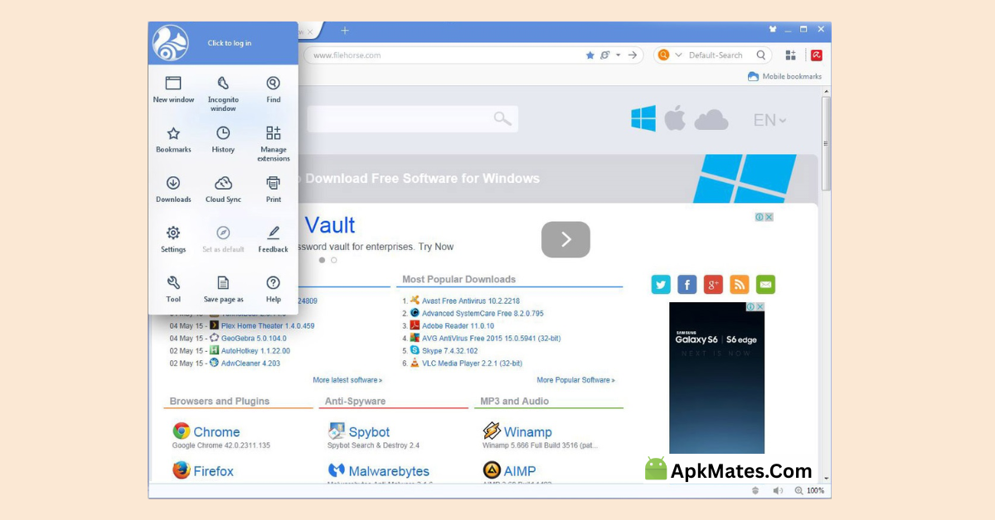This screenshot has height=520, width=995.
Task: Toggle the bookmark star in address bar
Action: 589,55
